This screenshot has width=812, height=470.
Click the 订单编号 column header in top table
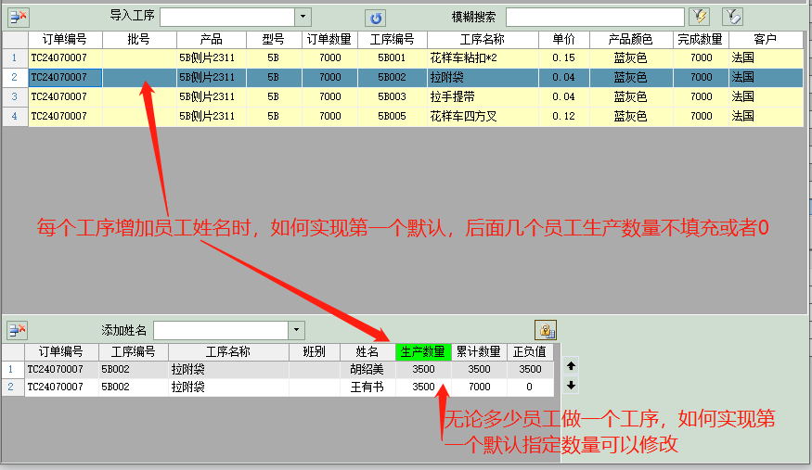[x=65, y=39]
